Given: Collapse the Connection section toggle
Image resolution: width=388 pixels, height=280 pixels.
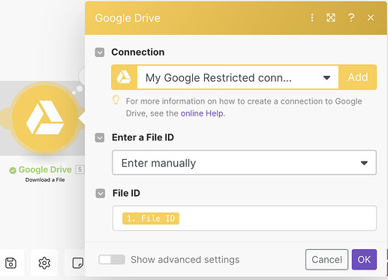Looking at the screenshot, I should click(x=100, y=53).
